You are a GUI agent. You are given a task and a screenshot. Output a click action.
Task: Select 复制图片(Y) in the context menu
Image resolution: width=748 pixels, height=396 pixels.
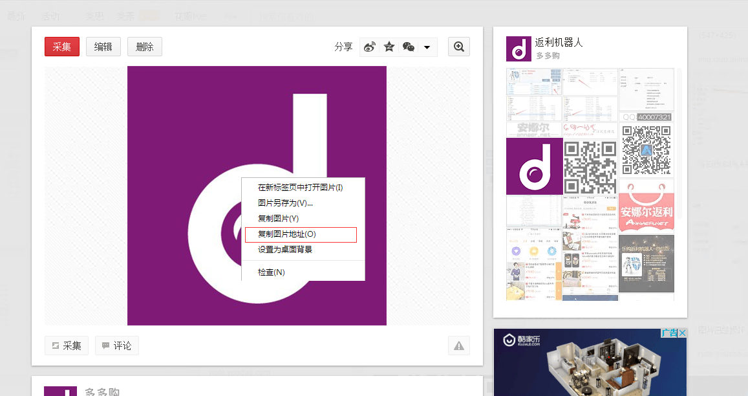tap(303, 218)
